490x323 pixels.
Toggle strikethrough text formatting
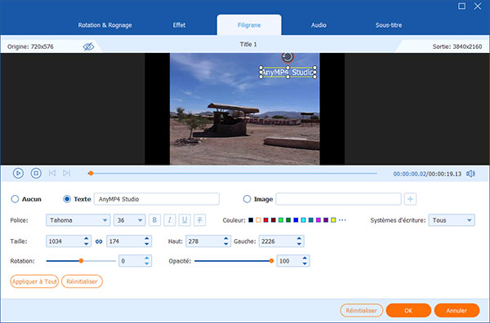pyautogui.click(x=199, y=220)
